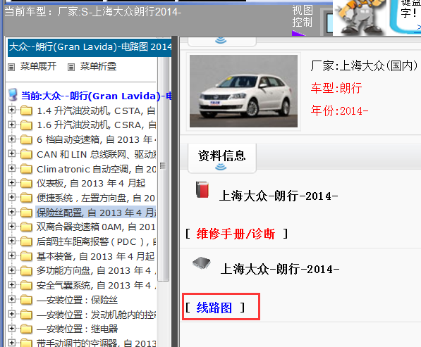Expand the 安装位置：继电器 node
Viewport: 421px width, 347px height.
point(11,328)
